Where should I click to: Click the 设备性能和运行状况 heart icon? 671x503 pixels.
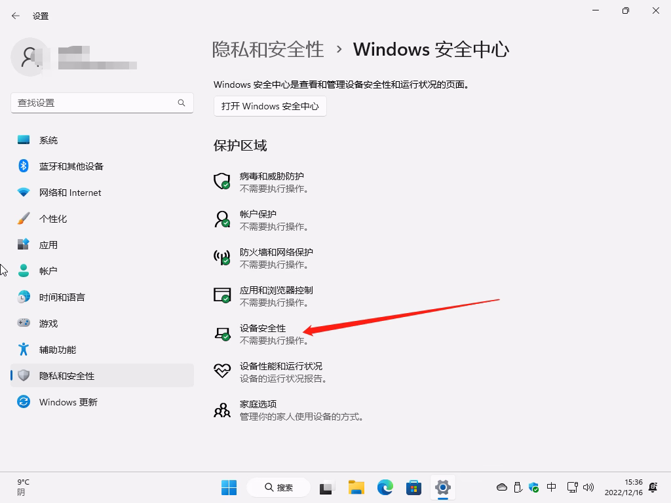pos(221,372)
